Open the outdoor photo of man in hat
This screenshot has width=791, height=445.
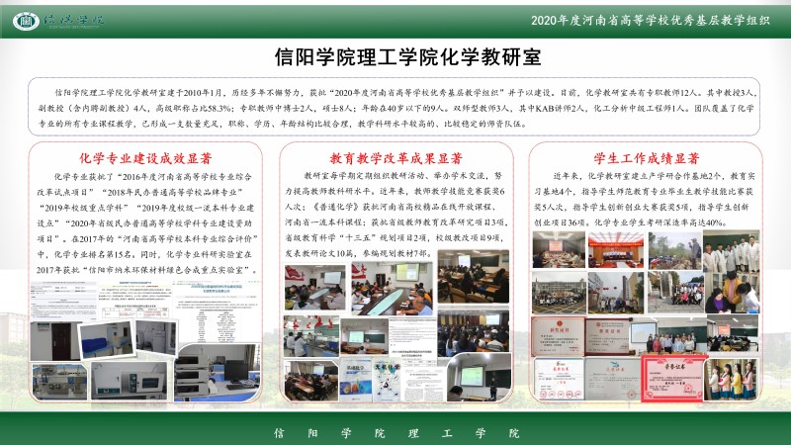675,250
